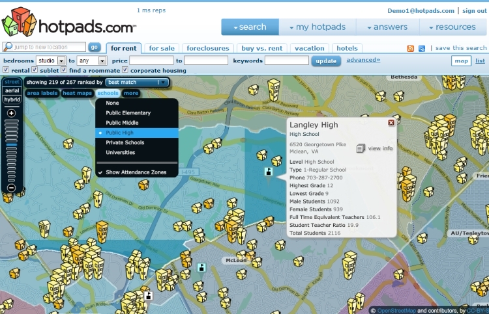Viewport: 489px width, 314px height.
Task: Open the tall apartment listing below Bethesda
Action: [x=274, y=89]
